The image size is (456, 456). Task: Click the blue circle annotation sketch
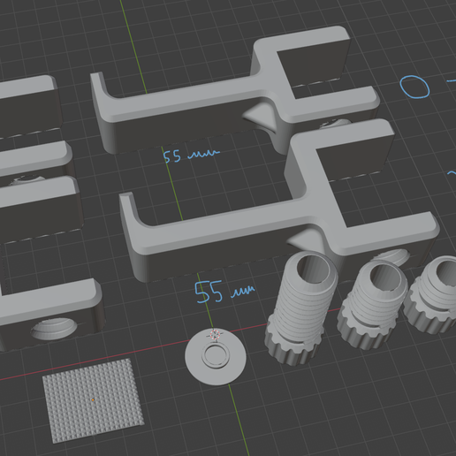(x=414, y=87)
